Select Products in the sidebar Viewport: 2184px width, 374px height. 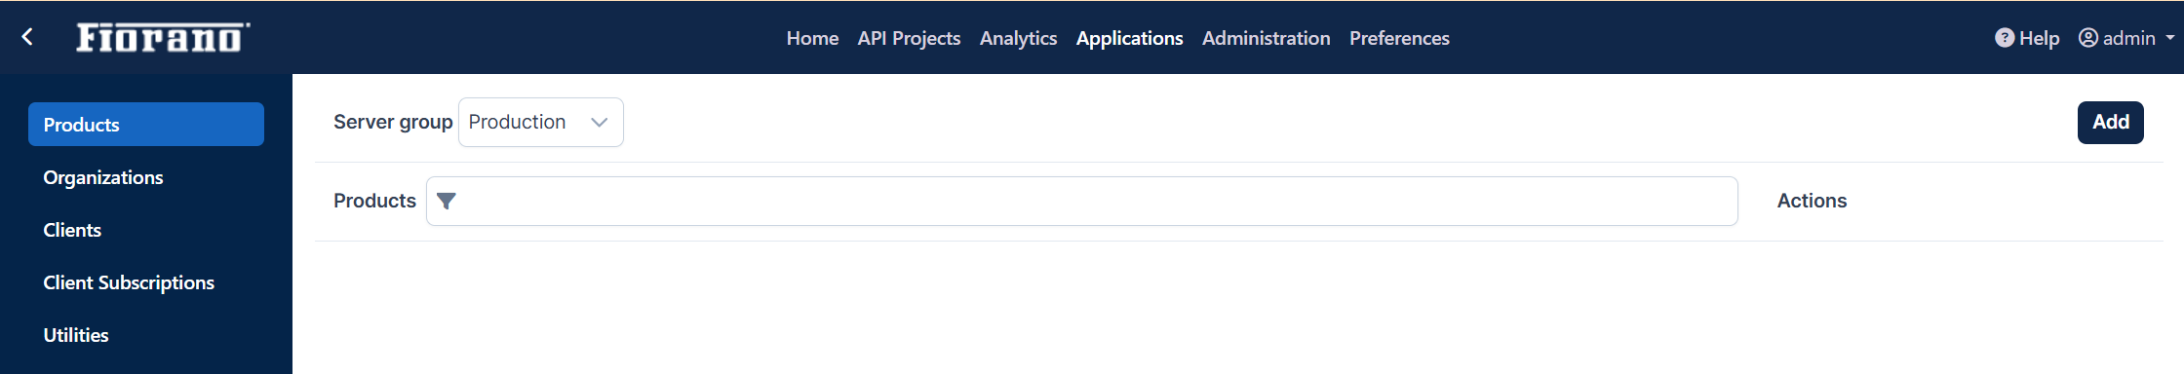click(146, 125)
